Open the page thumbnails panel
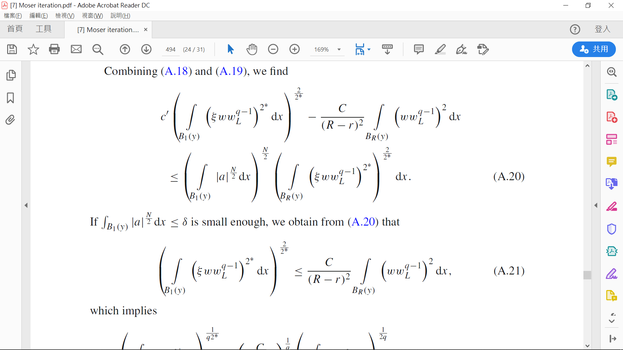623x350 pixels. (11, 75)
